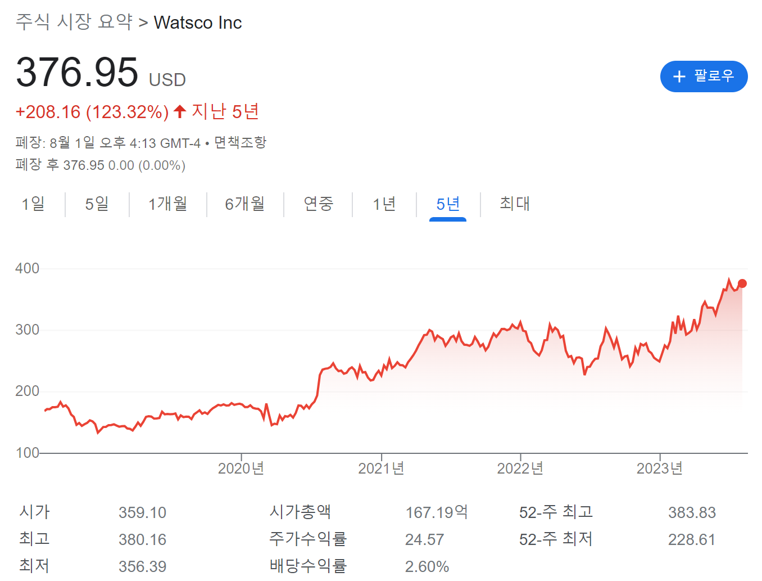Click the 52-주 최고 label
The width and height of the screenshot is (762, 581).
pyautogui.click(x=556, y=512)
